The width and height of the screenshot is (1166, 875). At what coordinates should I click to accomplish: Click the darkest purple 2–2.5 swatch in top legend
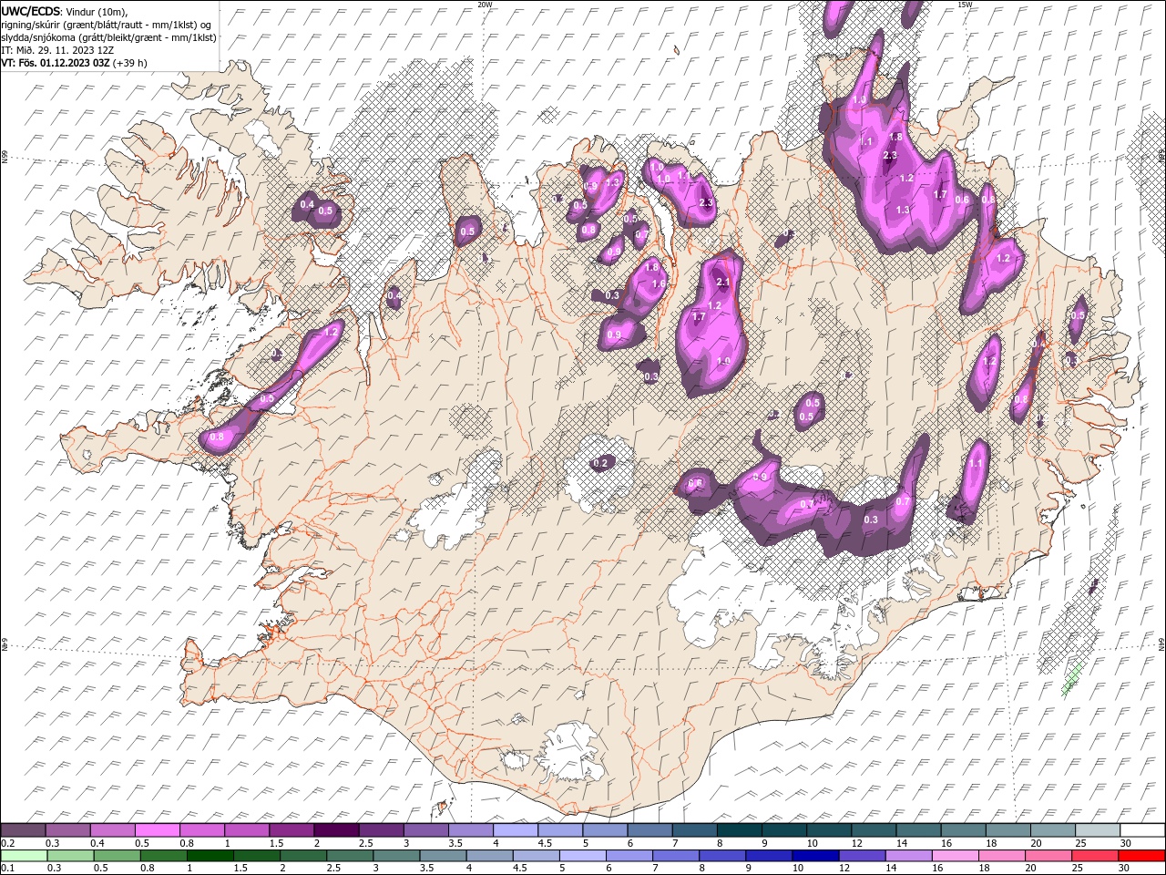click(x=336, y=829)
